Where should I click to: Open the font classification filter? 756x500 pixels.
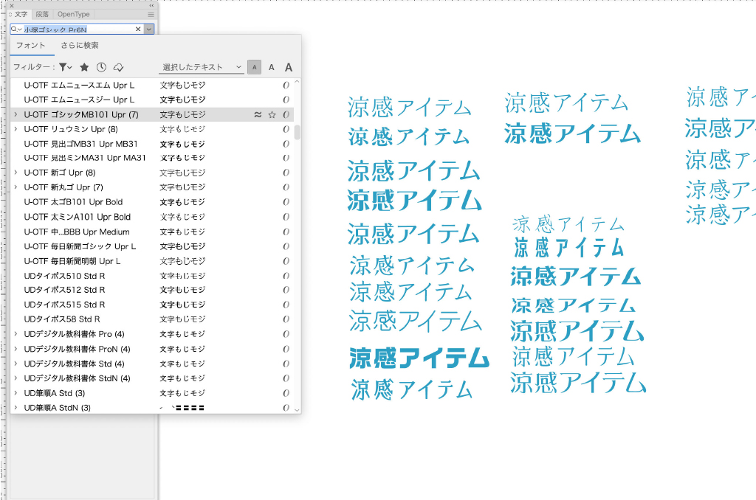[66, 67]
